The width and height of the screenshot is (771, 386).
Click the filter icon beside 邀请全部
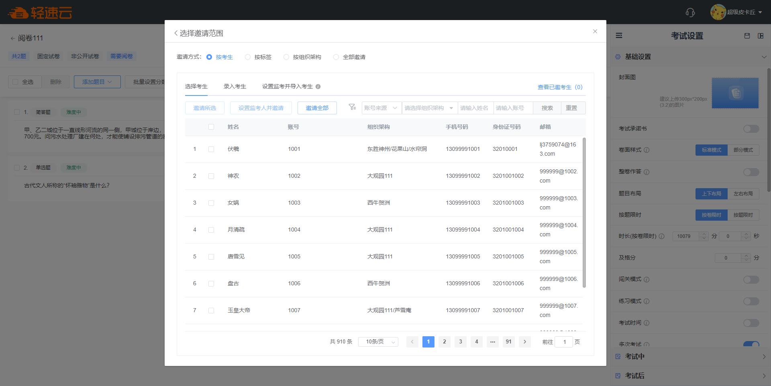(352, 107)
